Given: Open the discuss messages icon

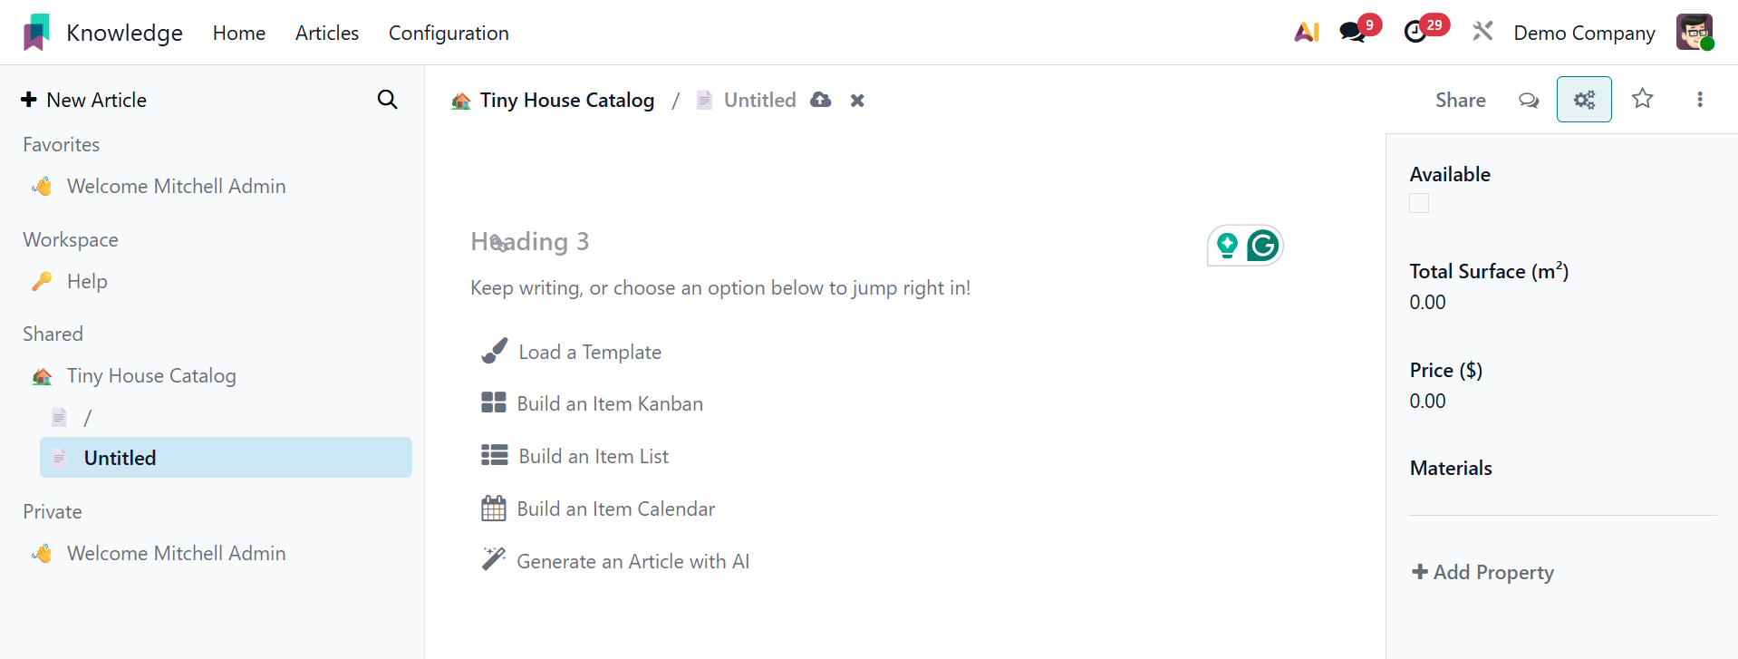Looking at the screenshot, I should click(1353, 33).
